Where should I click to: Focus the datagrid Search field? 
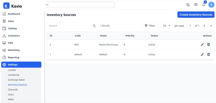click(72, 26)
